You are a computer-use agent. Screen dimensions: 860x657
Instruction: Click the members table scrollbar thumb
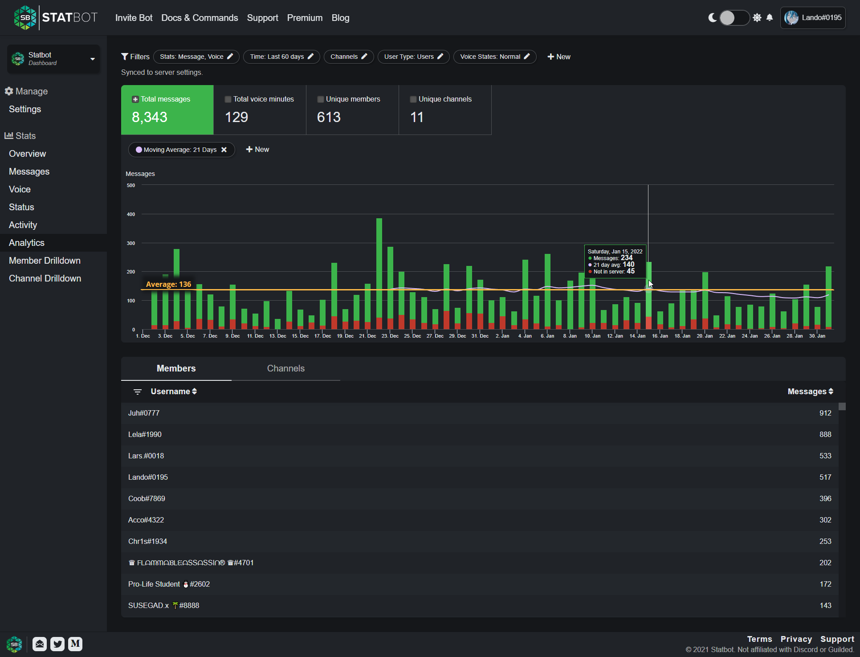(842, 407)
